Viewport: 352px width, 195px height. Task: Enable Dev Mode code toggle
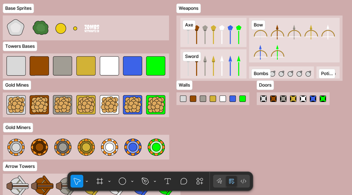[x=243, y=181]
